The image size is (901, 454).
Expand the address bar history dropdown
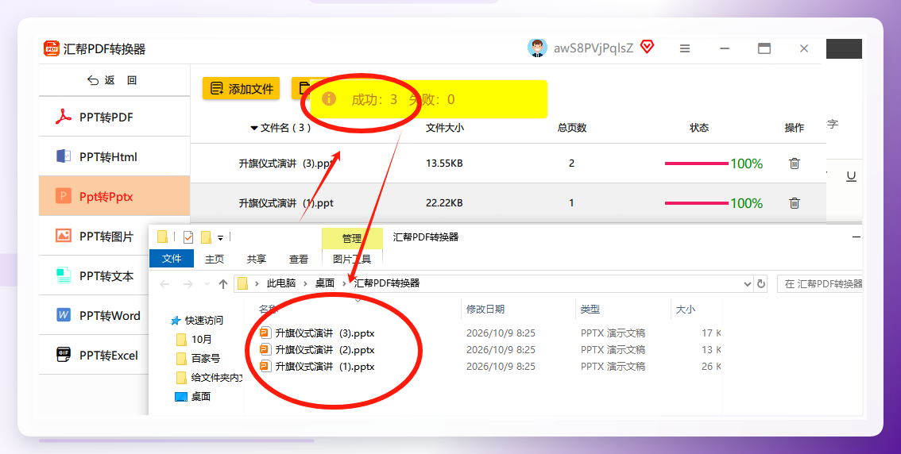[747, 283]
